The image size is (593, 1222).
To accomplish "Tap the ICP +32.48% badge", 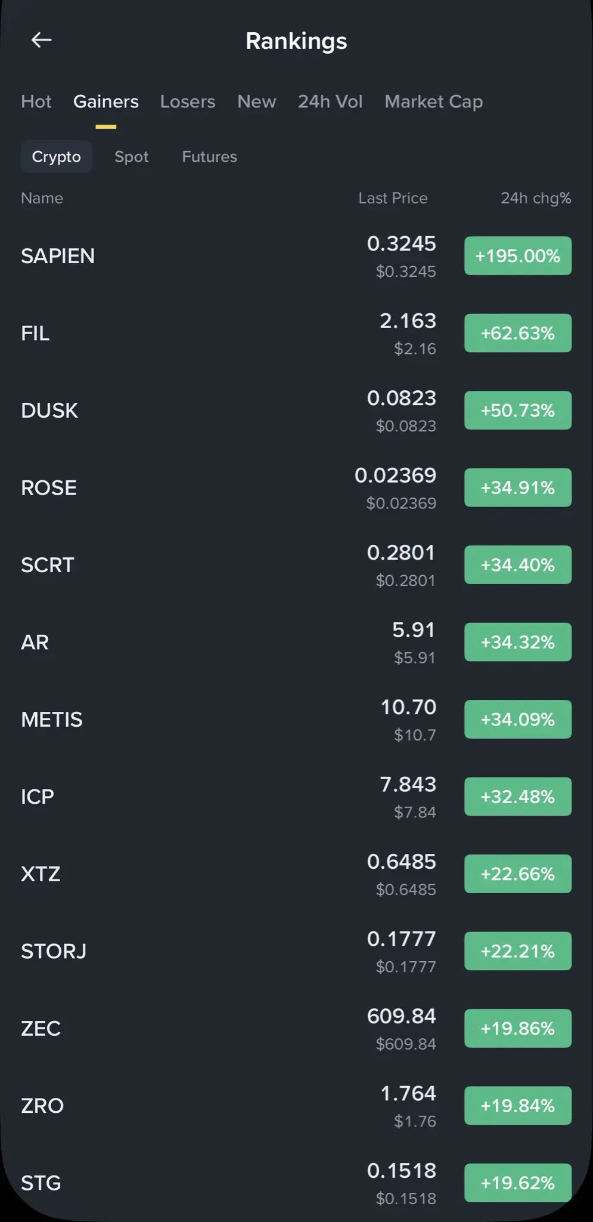I will pos(517,797).
